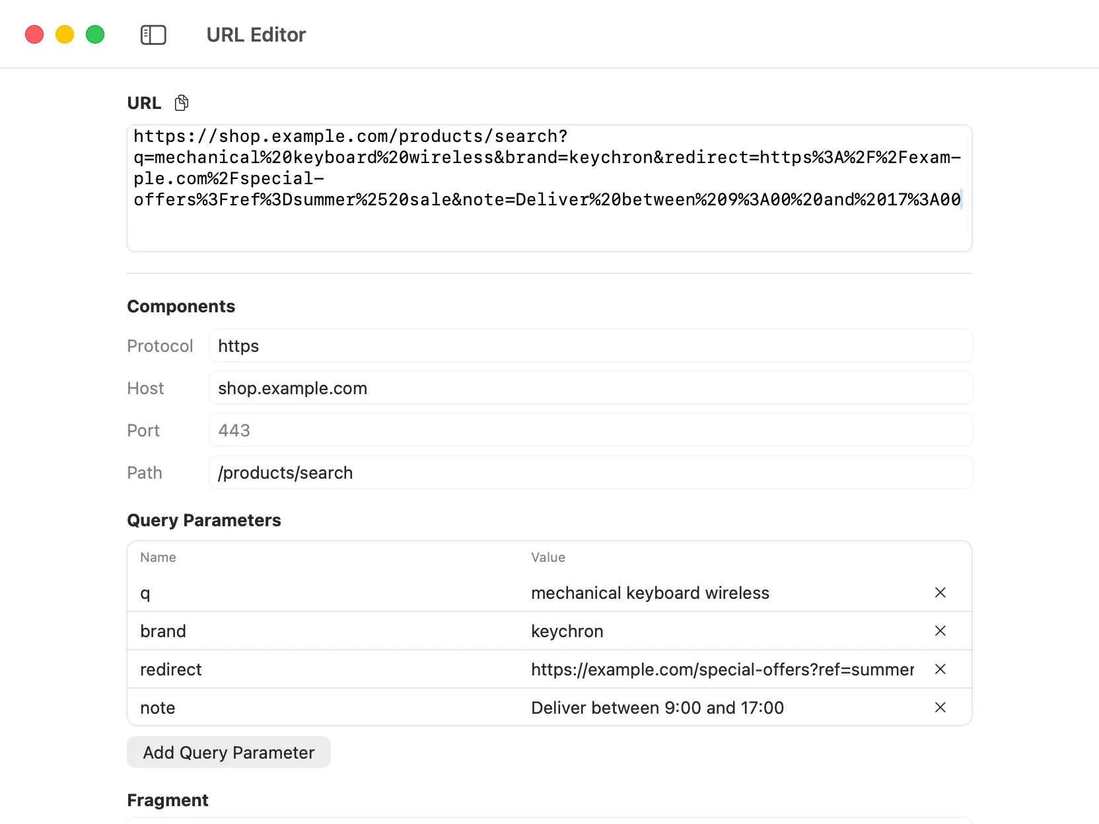Click the Components section heading
The image size is (1099, 824).
tap(181, 306)
